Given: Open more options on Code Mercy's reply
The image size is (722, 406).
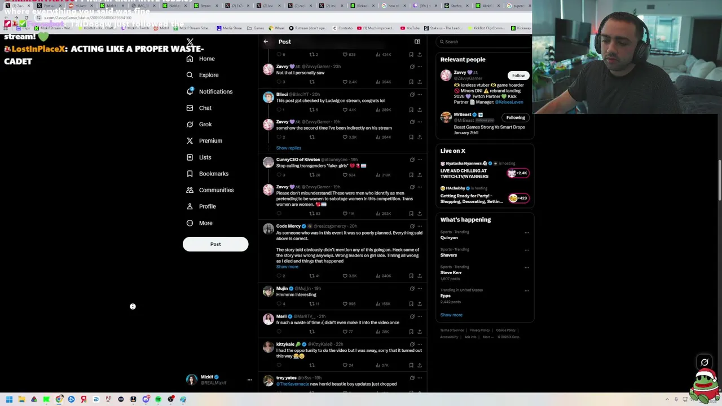Looking at the screenshot, I should [x=419, y=226].
